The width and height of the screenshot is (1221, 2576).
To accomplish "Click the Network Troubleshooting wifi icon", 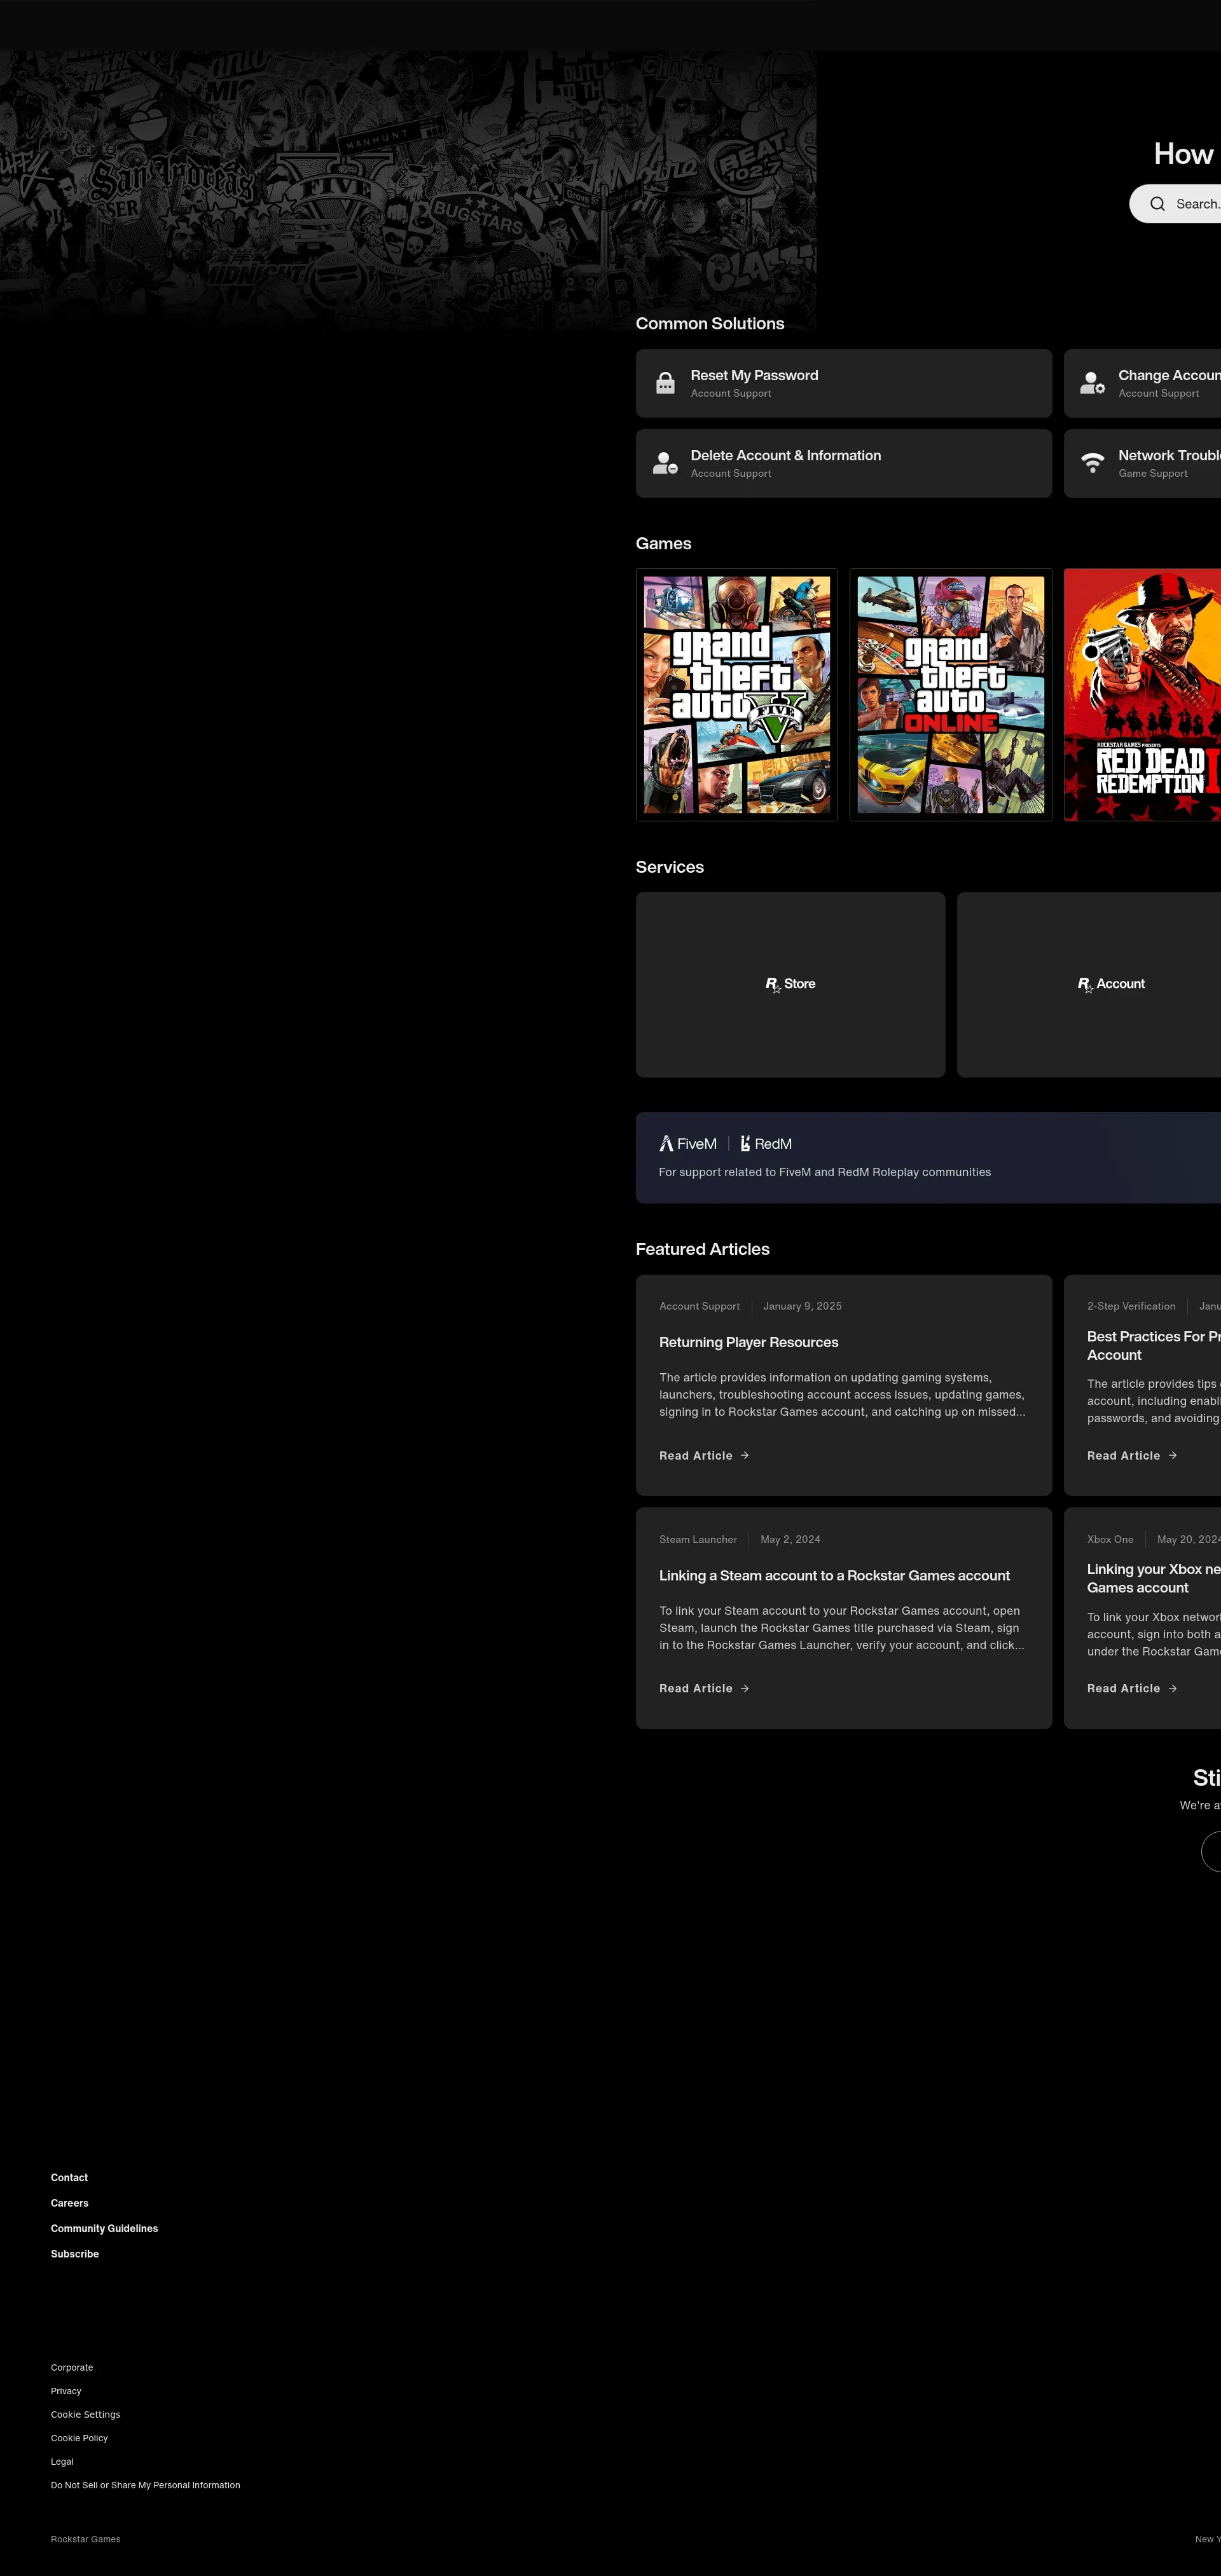I will tap(1092, 463).
